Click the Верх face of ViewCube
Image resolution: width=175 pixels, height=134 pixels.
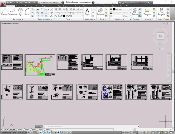pyautogui.click(x=160, y=36)
